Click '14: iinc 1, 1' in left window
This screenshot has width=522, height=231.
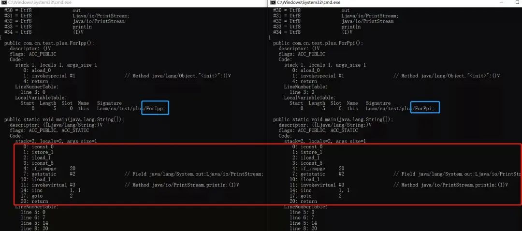51,190
